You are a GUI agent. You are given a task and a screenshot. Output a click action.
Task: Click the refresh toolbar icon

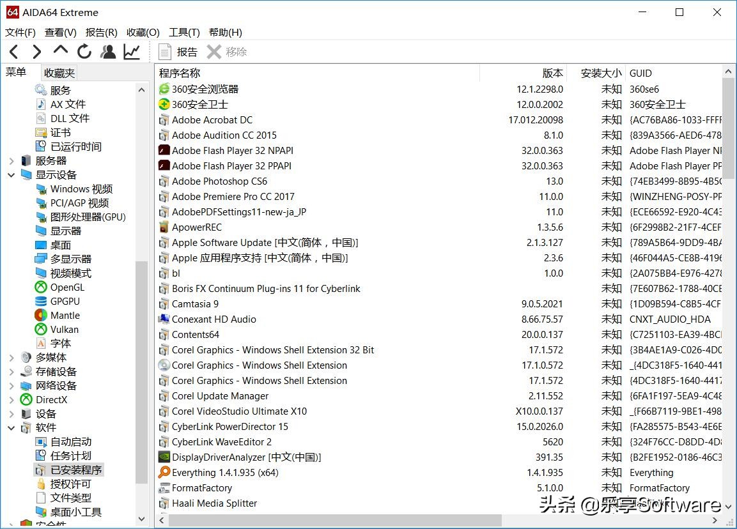[84, 52]
